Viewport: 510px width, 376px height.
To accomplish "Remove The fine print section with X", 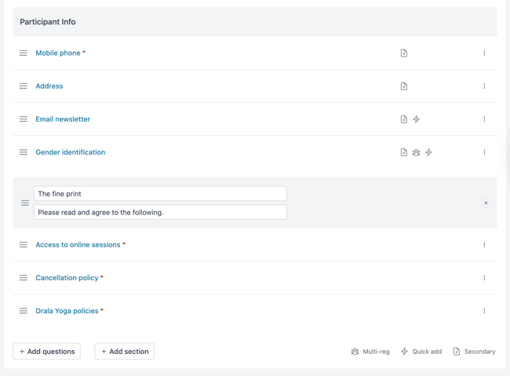I will coord(486,203).
